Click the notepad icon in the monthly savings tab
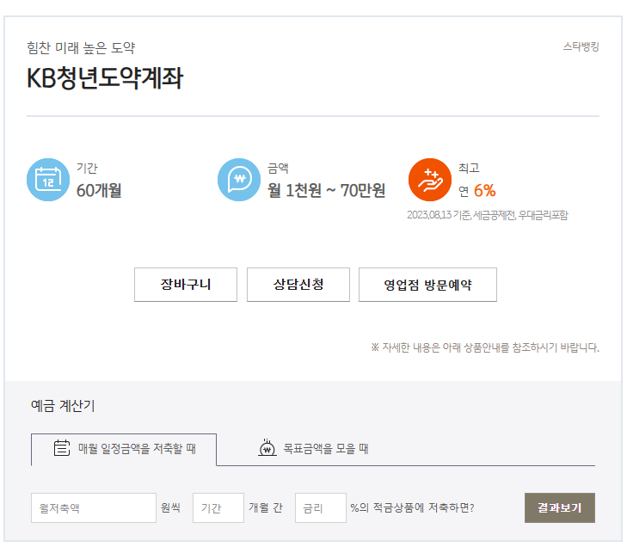 tap(62, 448)
